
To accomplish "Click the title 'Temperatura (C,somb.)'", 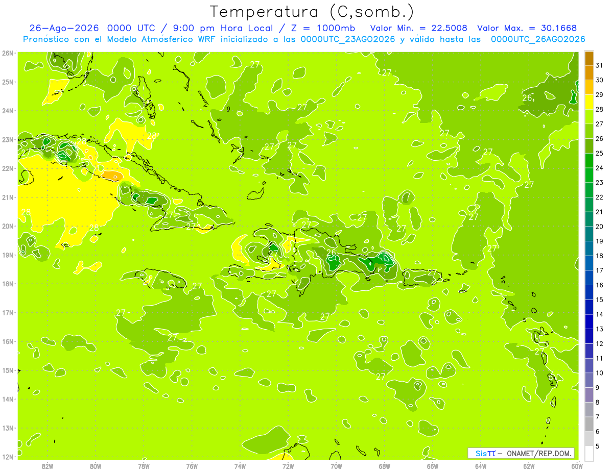I will (312, 12).
